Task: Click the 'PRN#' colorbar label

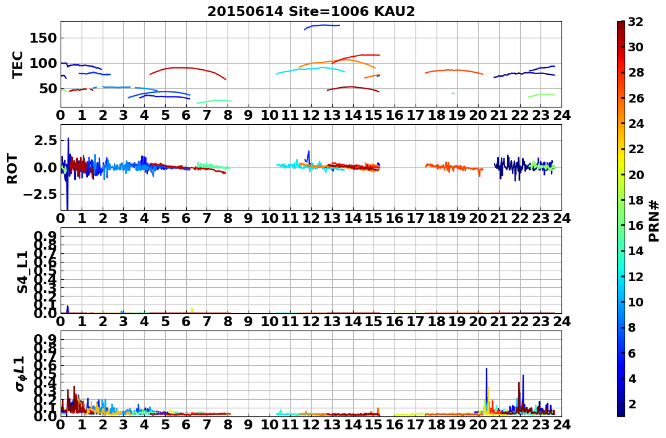Action: pos(654,221)
